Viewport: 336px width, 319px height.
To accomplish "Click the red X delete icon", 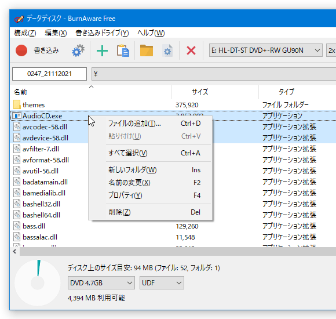I will click(191, 51).
